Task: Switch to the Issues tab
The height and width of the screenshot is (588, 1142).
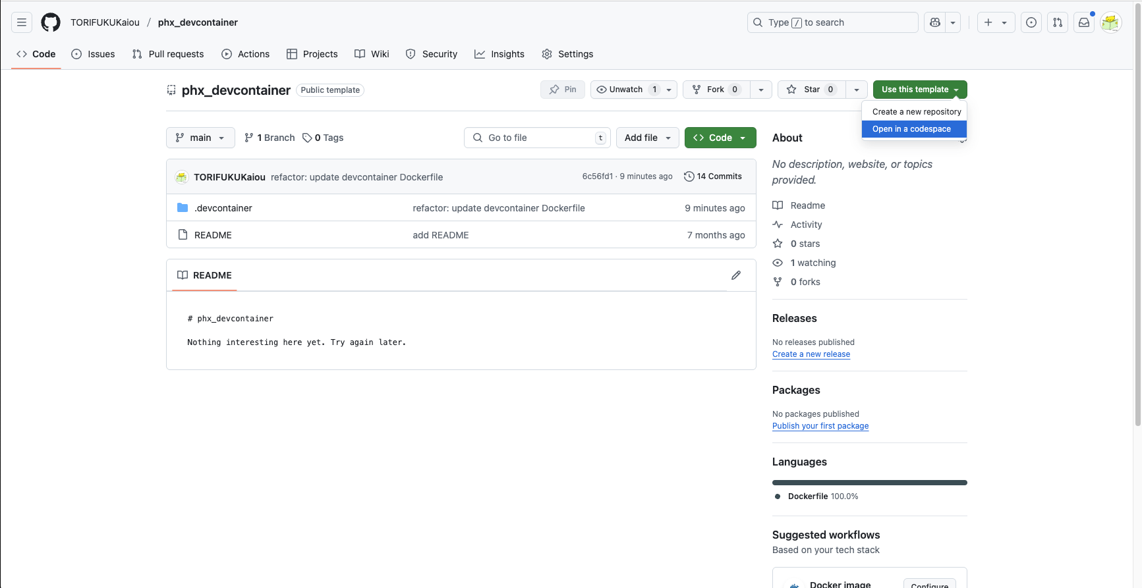Action: [93, 54]
